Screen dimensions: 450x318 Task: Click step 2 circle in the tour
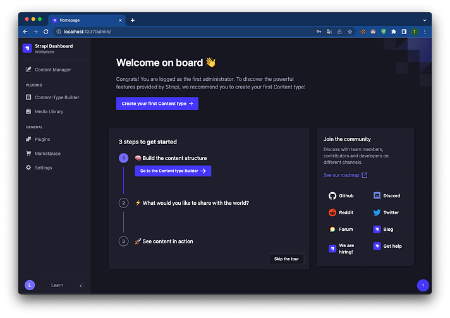point(123,203)
